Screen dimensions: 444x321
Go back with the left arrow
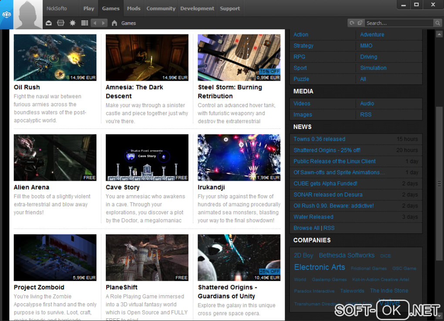(x=95, y=23)
